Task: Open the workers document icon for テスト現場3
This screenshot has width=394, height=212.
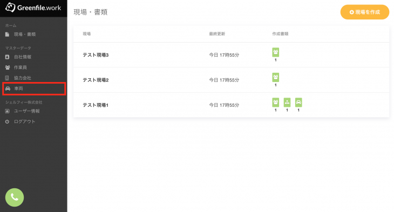Action: (x=276, y=52)
